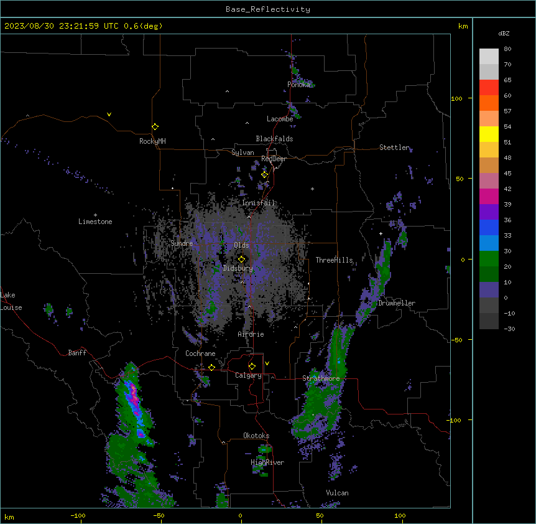The width and height of the screenshot is (536, 524).
Task: Click the yellow diamond marker above Calgary
Action: tap(252, 367)
